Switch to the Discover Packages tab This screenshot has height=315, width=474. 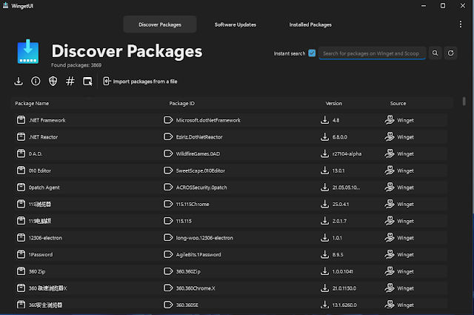[160, 24]
